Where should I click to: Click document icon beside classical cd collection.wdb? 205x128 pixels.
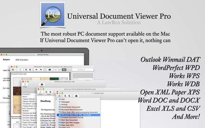pyautogui.click(x=53, y=82)
